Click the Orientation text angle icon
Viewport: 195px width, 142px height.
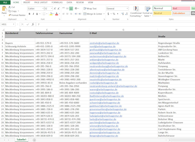coord(76,8)
